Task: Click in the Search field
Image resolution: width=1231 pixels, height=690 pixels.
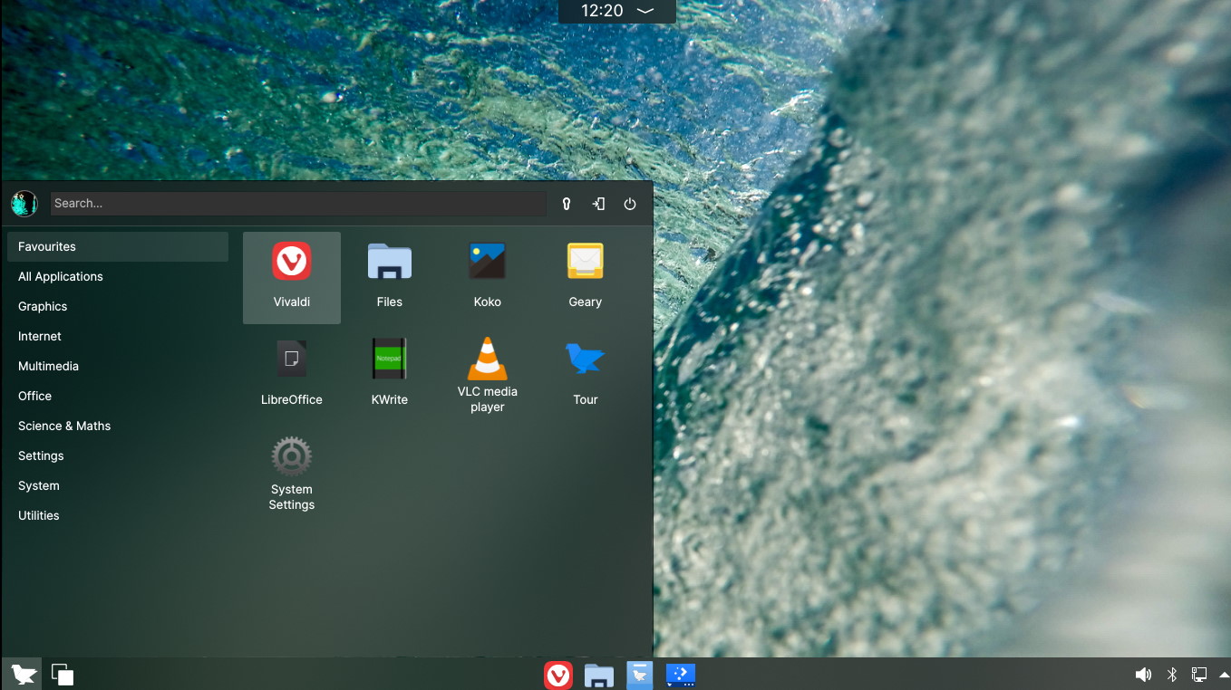Action: 297,204
